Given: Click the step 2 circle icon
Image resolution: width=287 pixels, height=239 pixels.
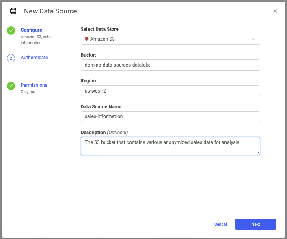Looking at the screenshot, I should point(11,58).
